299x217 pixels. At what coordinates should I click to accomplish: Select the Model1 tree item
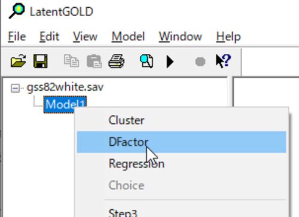click(65, 104)
